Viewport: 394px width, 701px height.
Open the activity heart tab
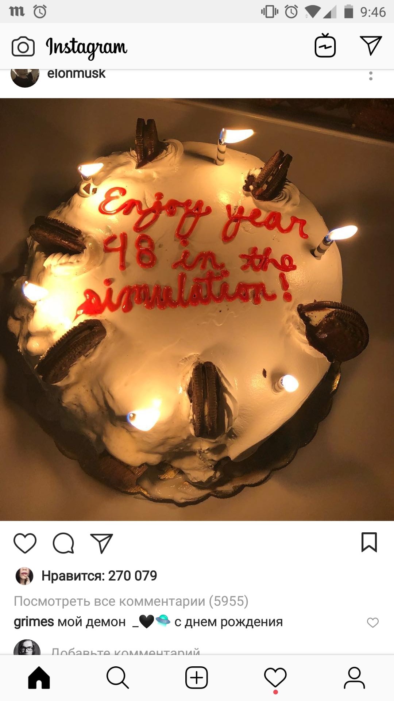275,678
